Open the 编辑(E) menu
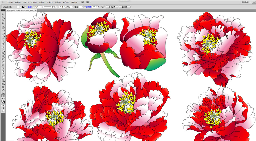This screenshot has width=256, height=141. [x=18, y=3]
